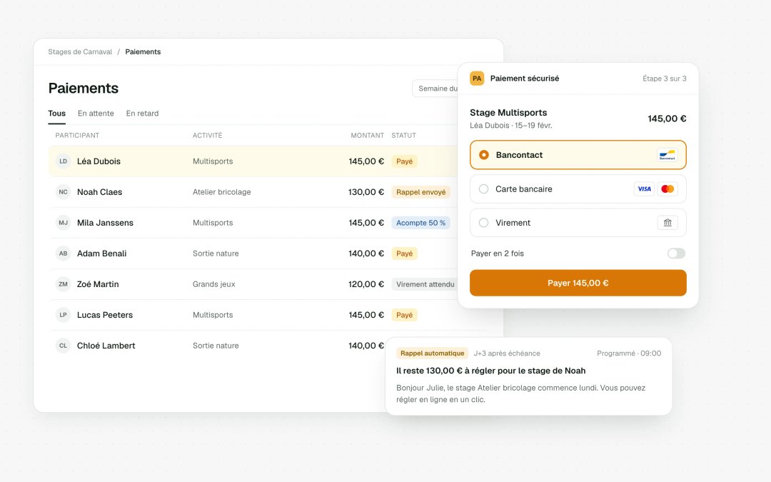The height and width of the screenshot is (482, 771).
Task: Click the Programmé · 09:00 label
Action: point(629,353)
